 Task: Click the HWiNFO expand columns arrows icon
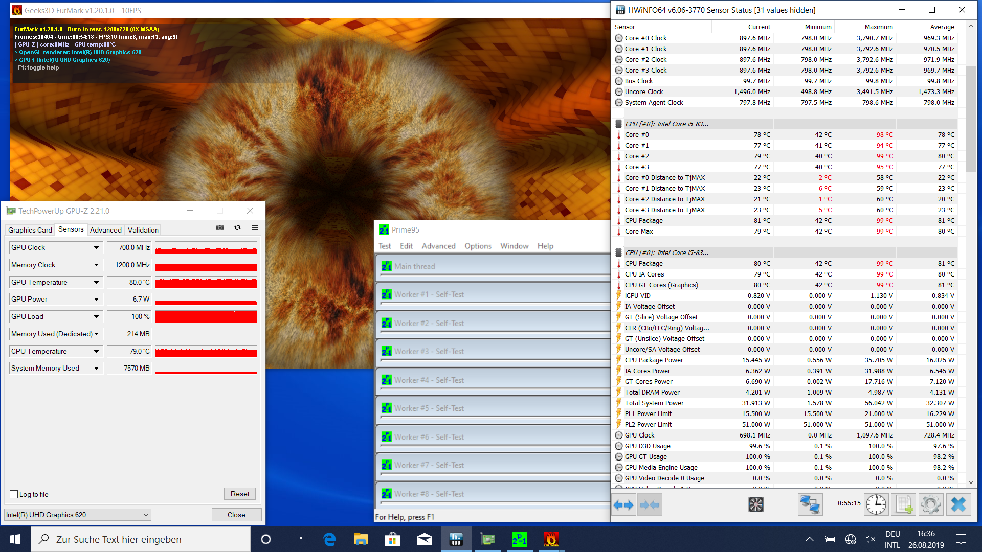pyautogui.click(x=623, y=504)
